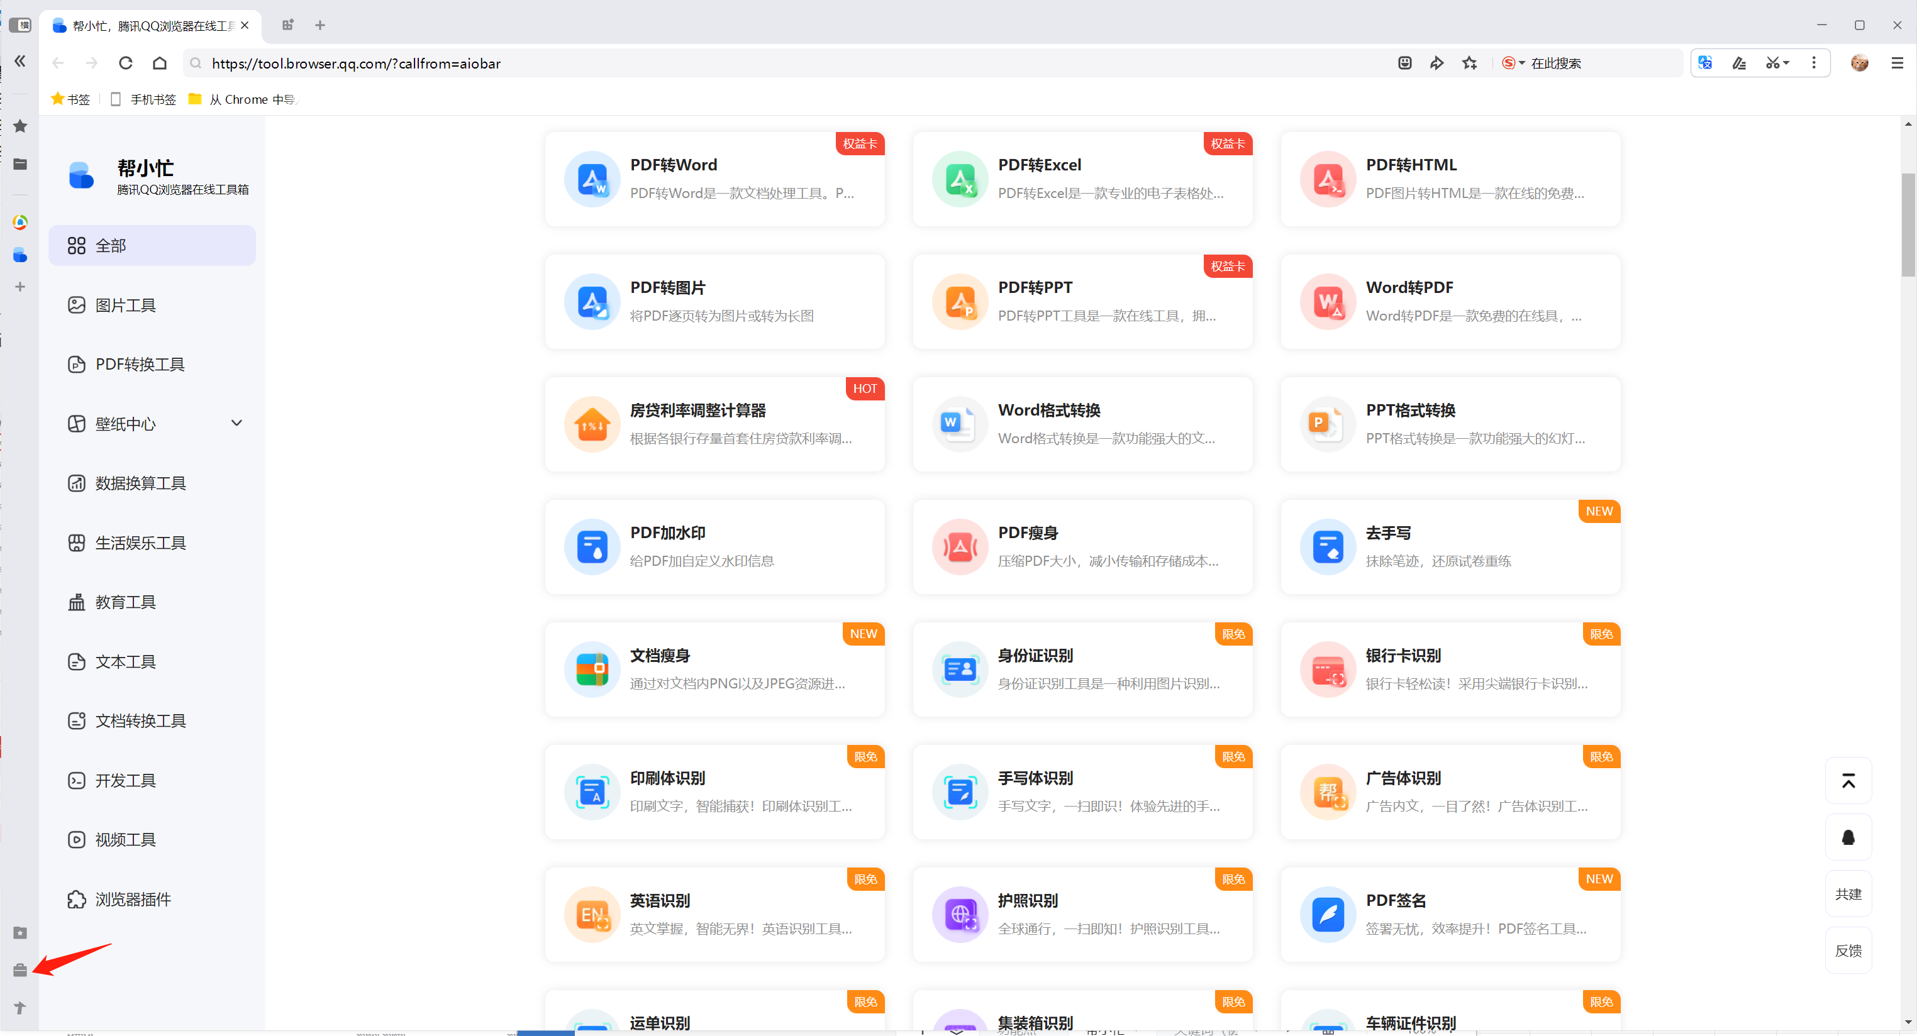Click inside the address bar input field
The width and height of the screenshot is (1917, 1036).
pyautogui.click(x=521, y=63)
